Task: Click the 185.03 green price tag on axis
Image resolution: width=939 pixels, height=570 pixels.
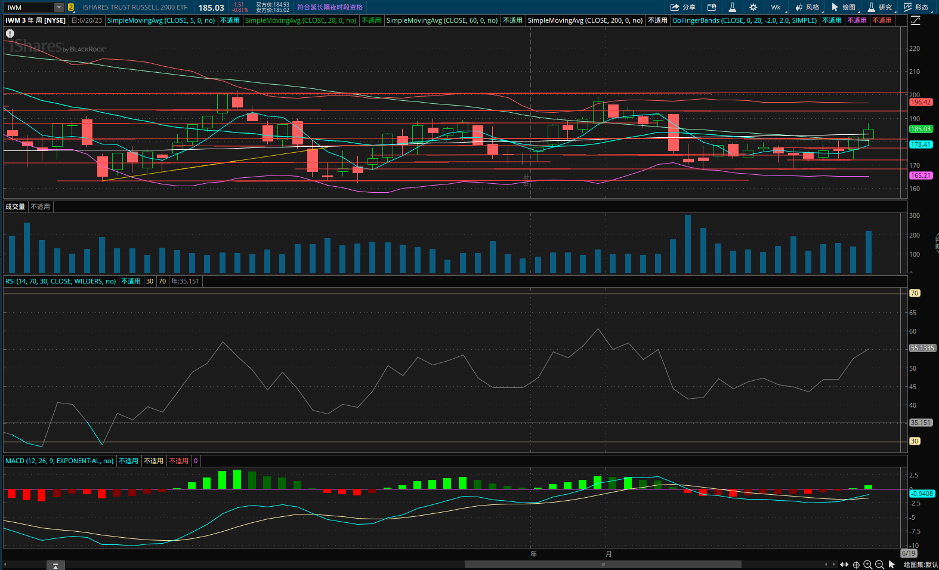Action: pos(921,129)
